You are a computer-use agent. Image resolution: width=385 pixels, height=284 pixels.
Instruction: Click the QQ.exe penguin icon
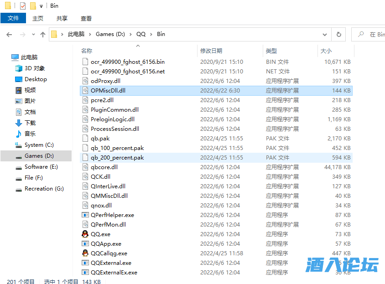(85, 234)
